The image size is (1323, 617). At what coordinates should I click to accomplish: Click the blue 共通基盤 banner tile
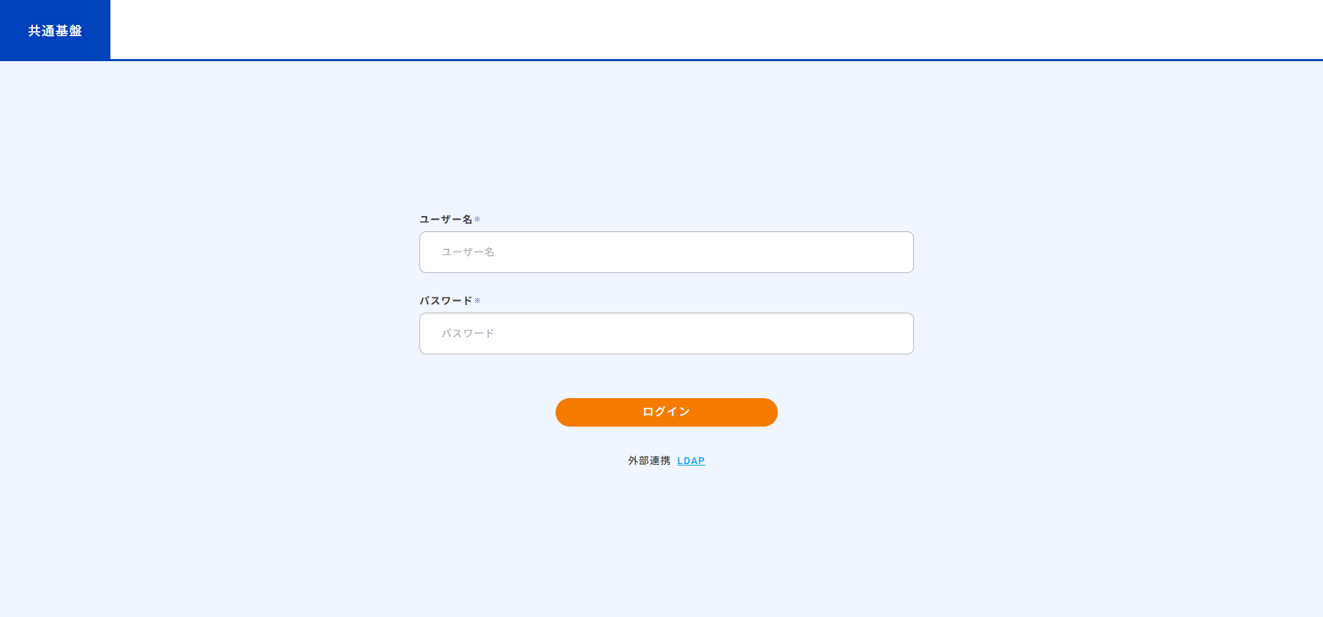[x=54, y=30]
